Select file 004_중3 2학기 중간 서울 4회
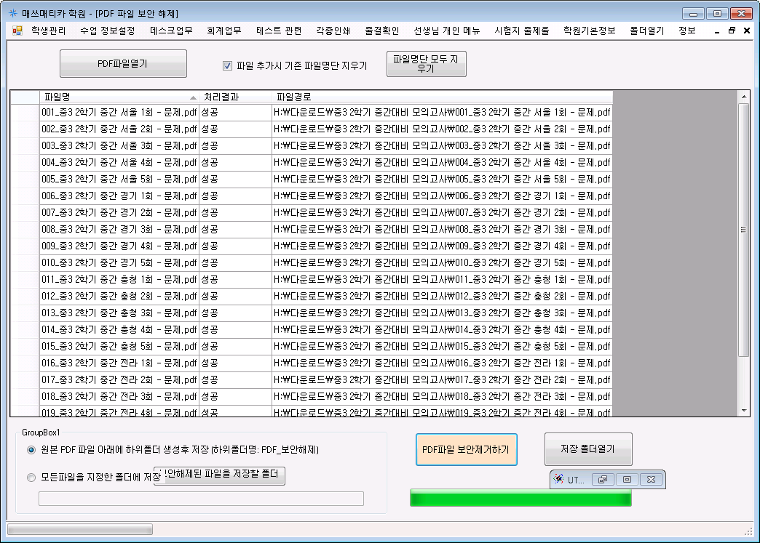Image resolution: width=760 pixels, height=543 pixels. [x=119, y=163]
